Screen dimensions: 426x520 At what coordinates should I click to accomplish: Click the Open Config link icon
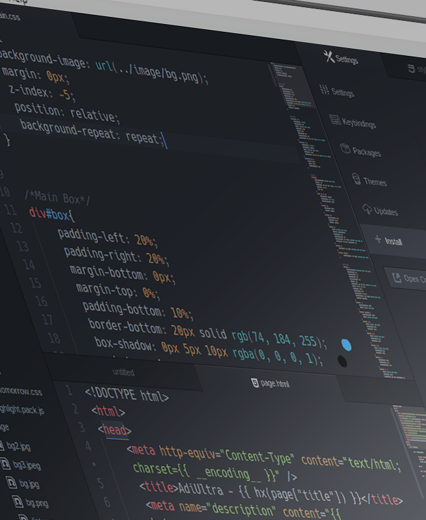pyautogui.click(x=396, y=278)
